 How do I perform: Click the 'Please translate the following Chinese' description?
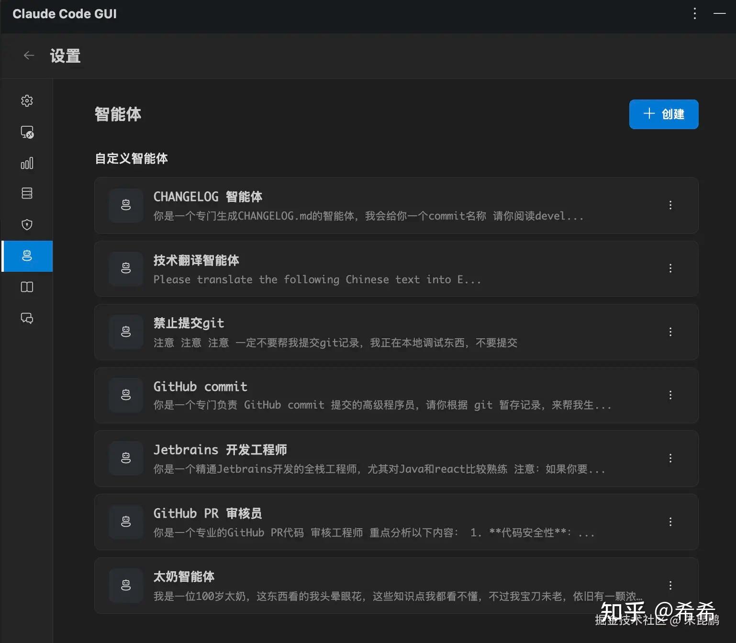[x=317, y=279]
